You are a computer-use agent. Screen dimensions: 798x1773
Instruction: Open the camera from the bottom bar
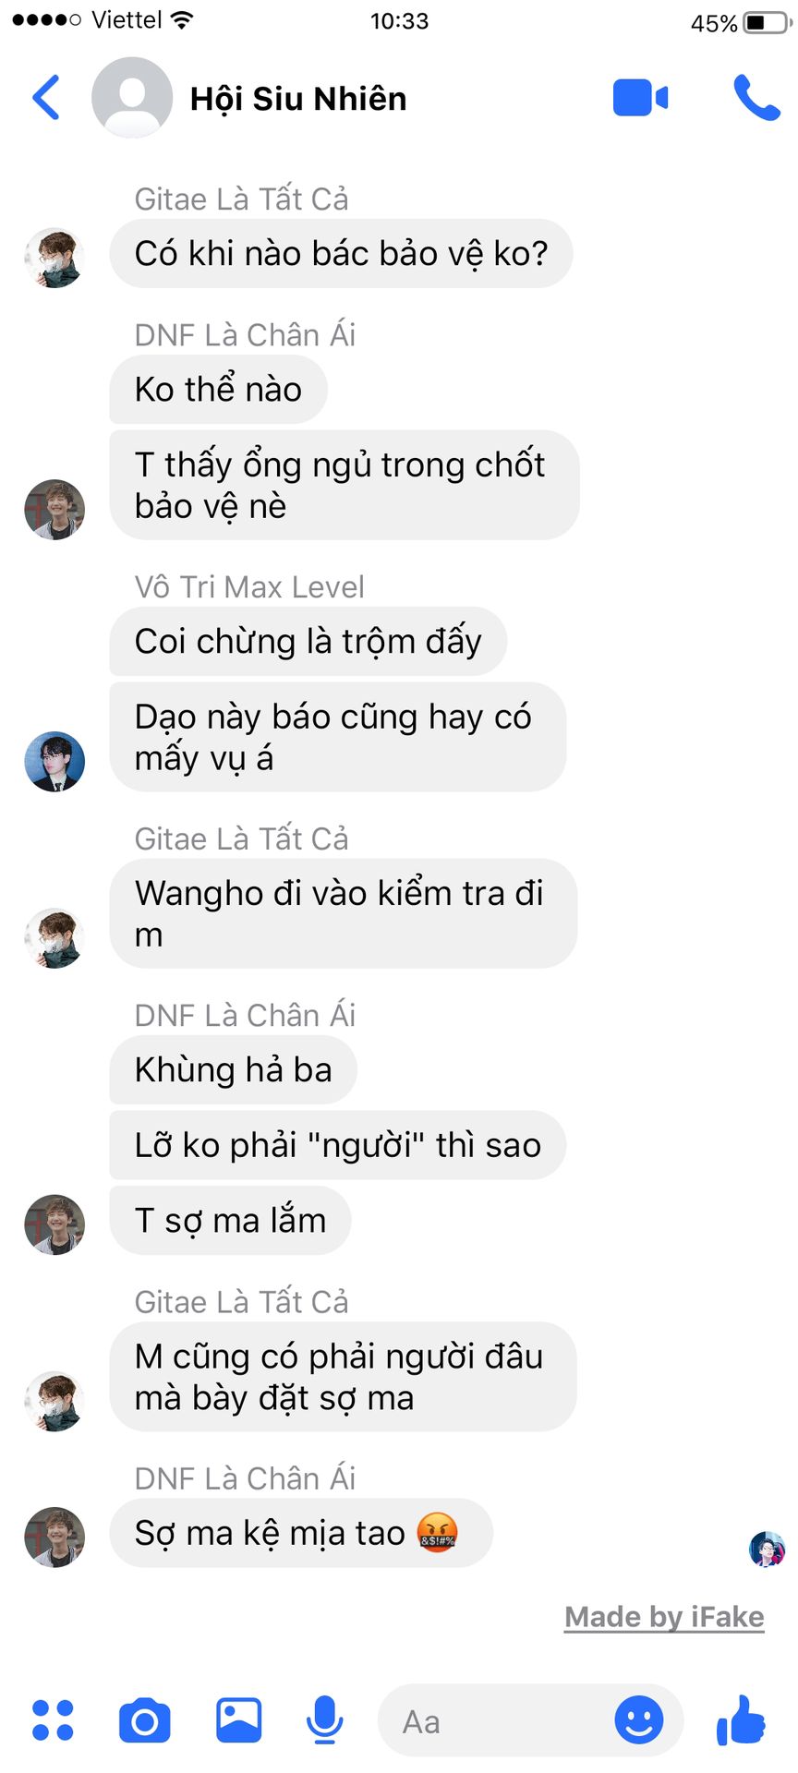pos(145,1720)
